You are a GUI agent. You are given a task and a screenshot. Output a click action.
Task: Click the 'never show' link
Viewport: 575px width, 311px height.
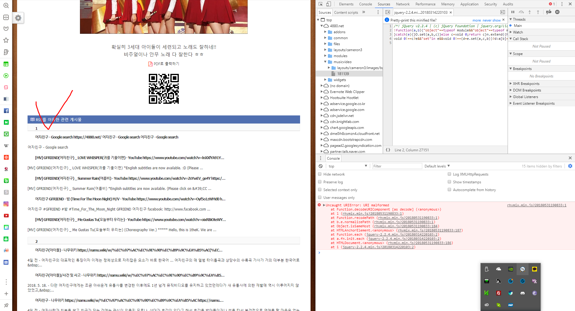click(491, 20)
